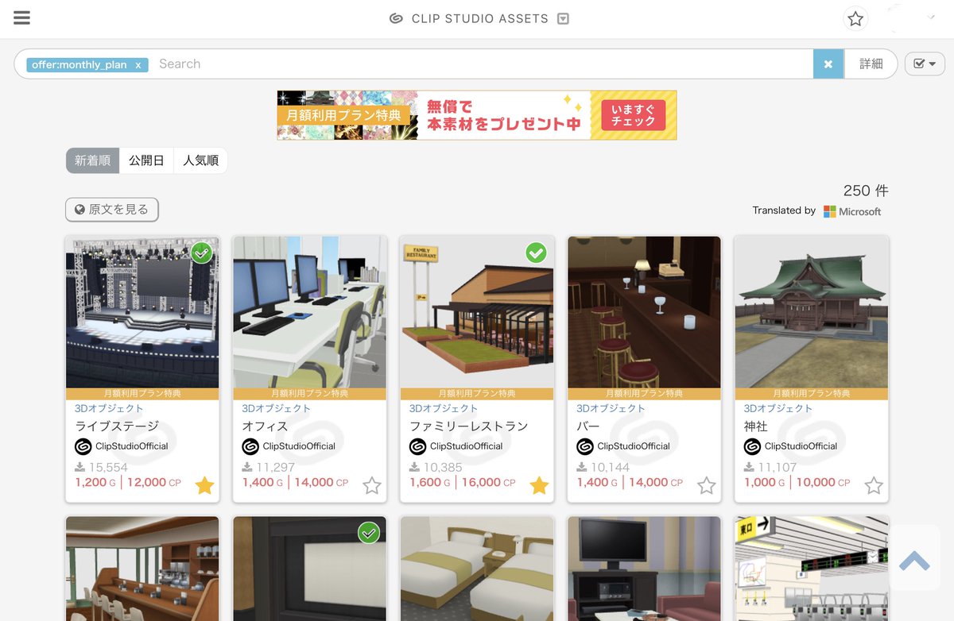Click 3Dオブジェクト category on ライブステージ card

click(x=109, y=408)
